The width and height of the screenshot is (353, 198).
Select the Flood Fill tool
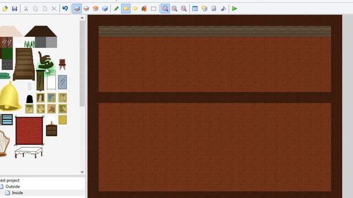(x=144, y=9)
